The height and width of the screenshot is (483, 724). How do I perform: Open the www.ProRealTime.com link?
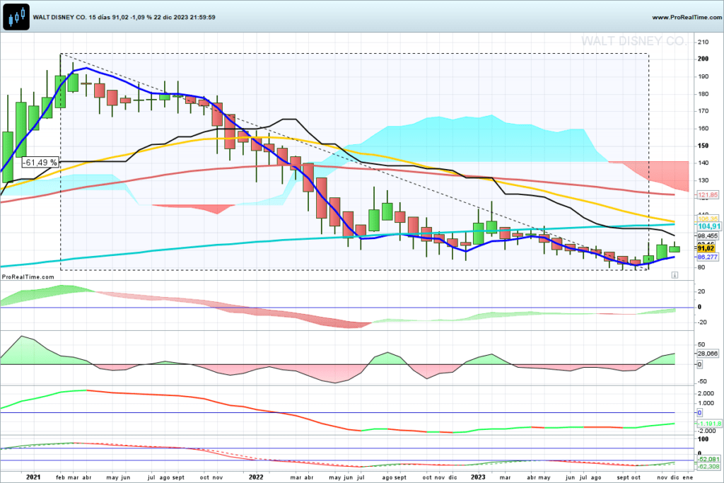[x=687, y=17]
